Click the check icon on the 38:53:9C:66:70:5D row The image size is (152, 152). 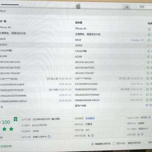point(148,68)
